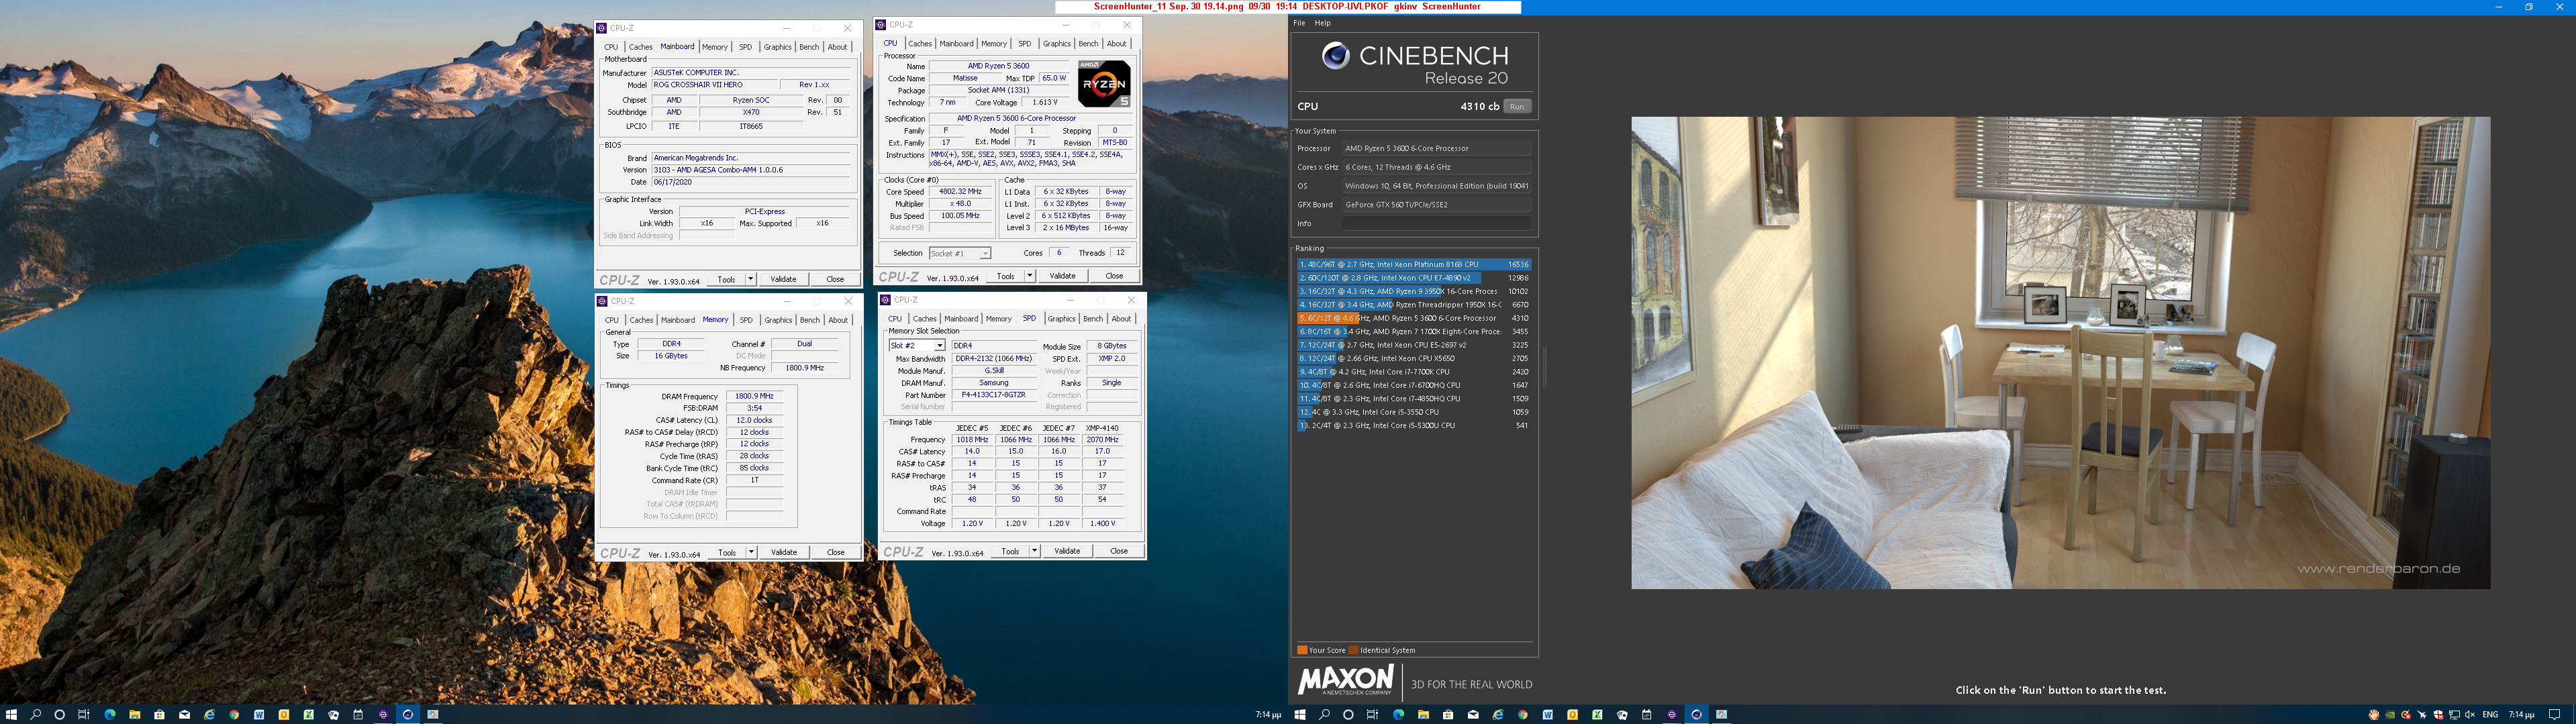2576x724 pixels.
Task: Select the highlighted Ryzen 5 3600 ranking row
Action: [1414, 318]
